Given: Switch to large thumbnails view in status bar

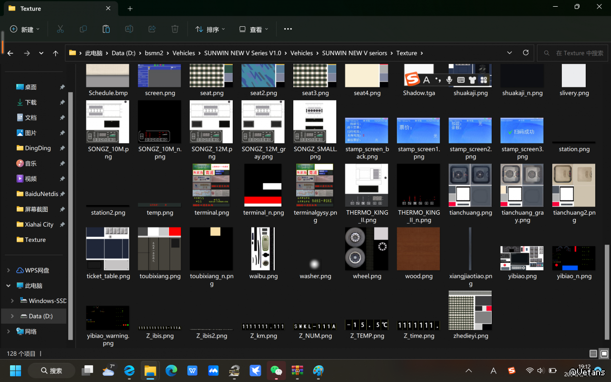Looking at the screenshot, I should [604, 354].
